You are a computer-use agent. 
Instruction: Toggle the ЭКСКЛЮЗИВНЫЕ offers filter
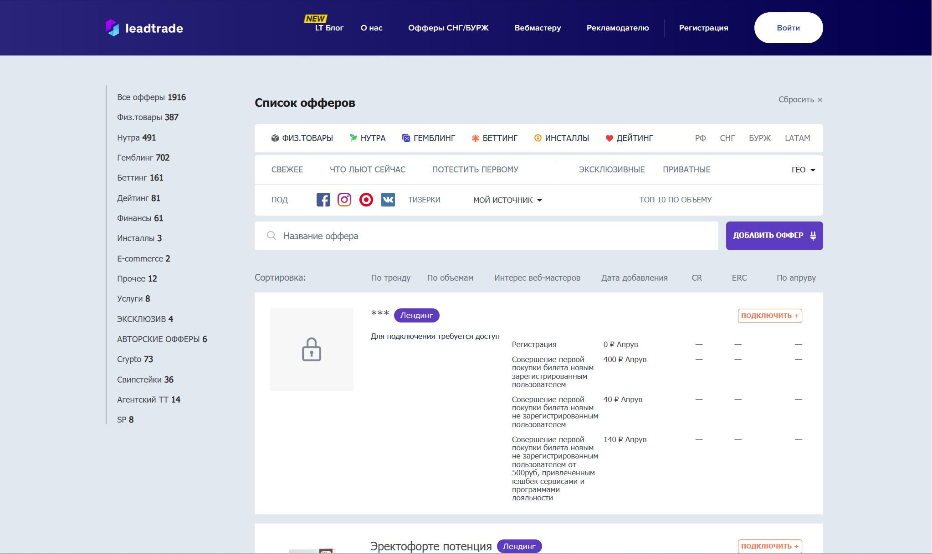(611, 170)
